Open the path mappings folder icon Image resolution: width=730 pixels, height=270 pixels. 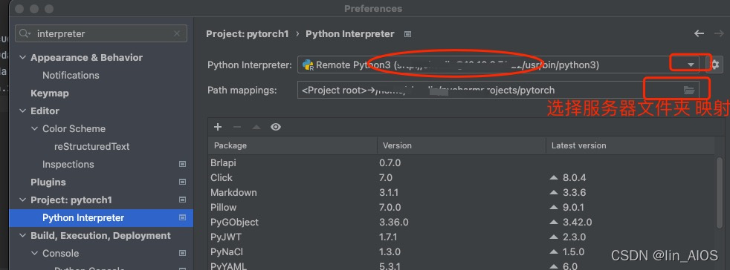(x=688, y=90)
